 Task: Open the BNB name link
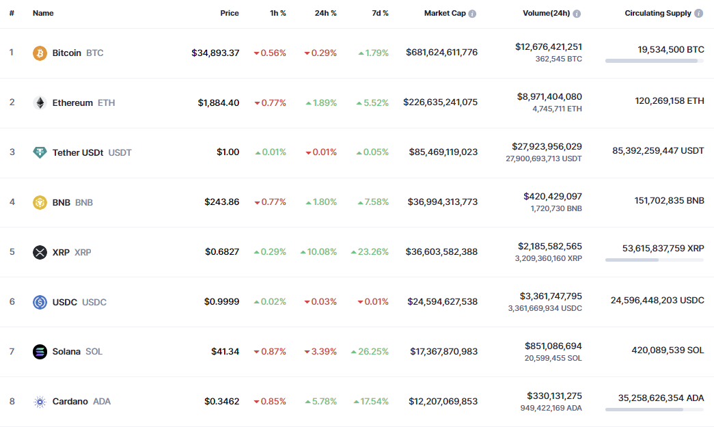[61, 202]
